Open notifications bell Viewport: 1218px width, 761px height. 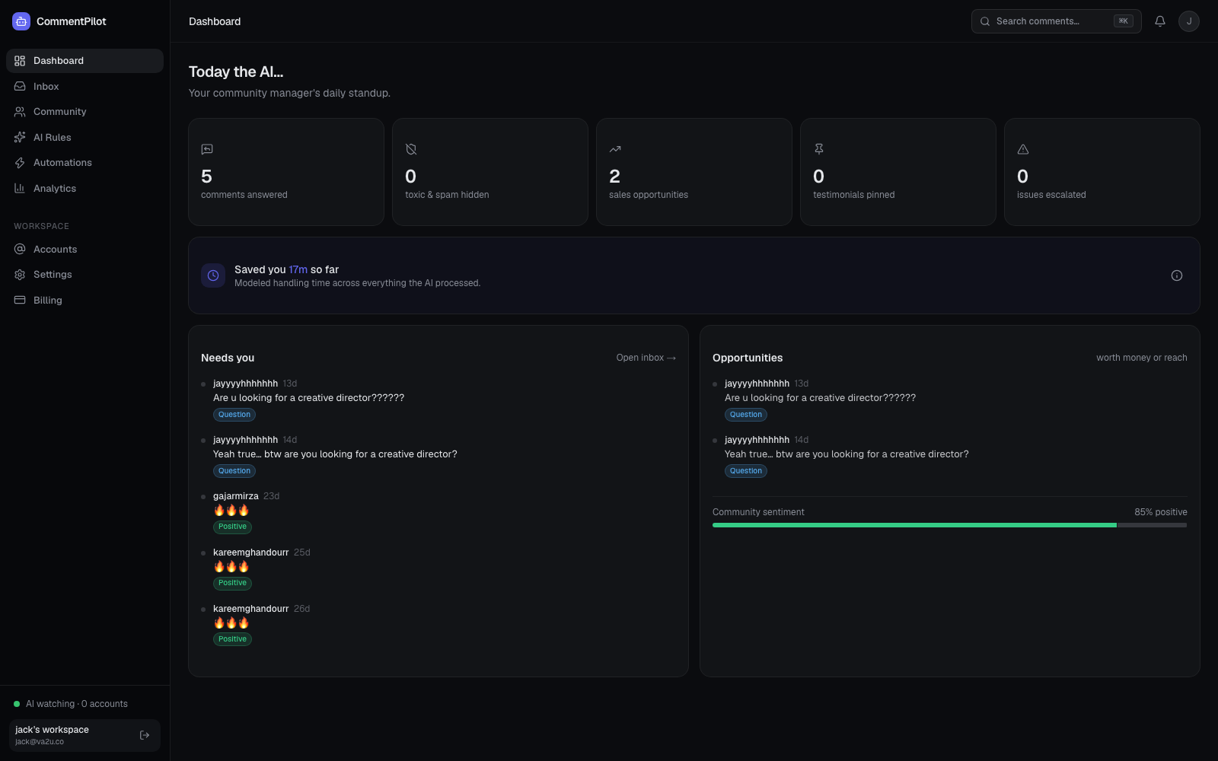(1160, 21)
